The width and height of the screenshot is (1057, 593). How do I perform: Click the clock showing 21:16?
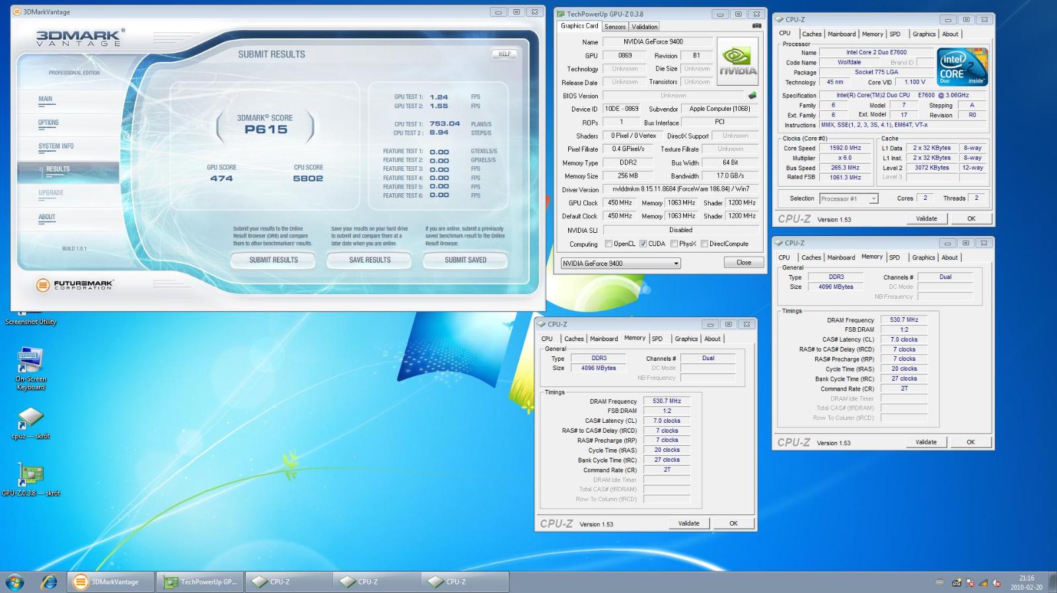[x=1027, y=578]
